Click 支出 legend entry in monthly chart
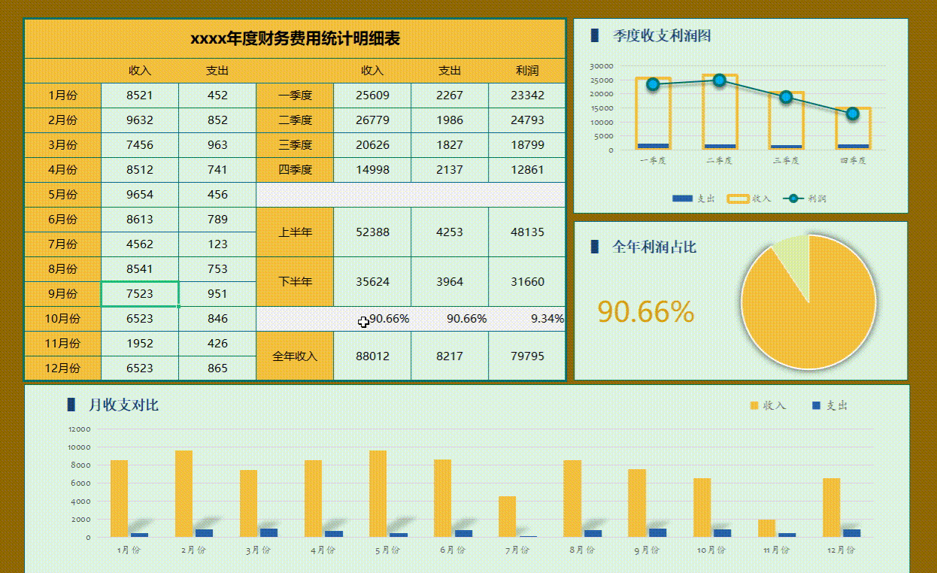This screenshot has width=937, height=573. pos(830,405)
